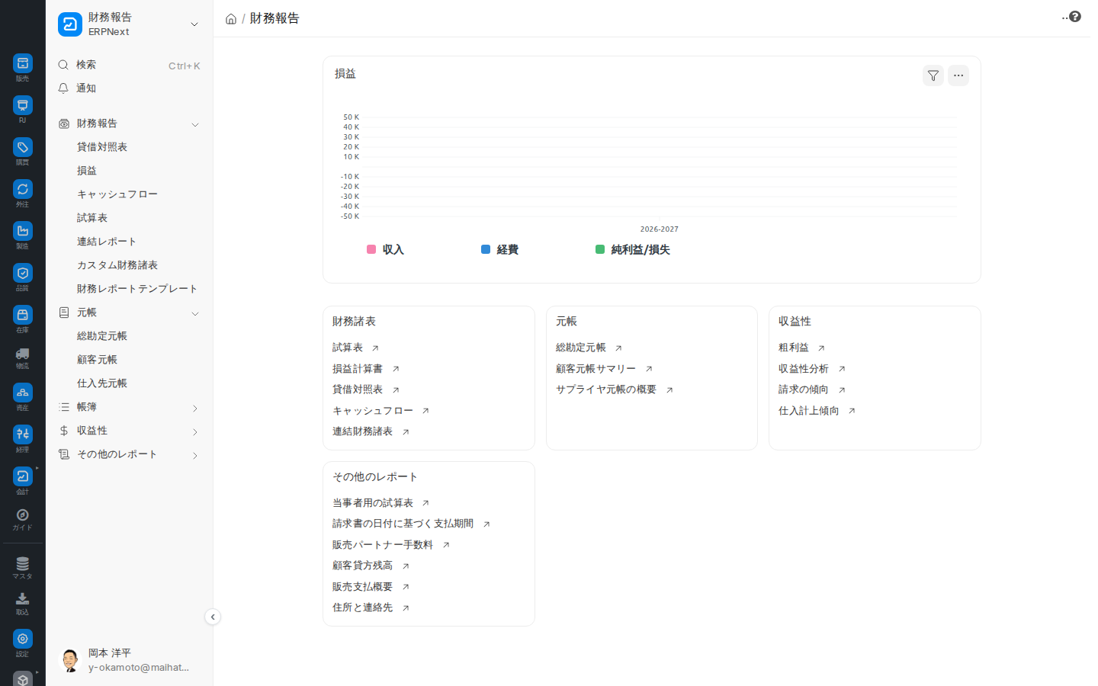
Task: Open the 外注 refresh-arrows icon
Action: [23, 189]
